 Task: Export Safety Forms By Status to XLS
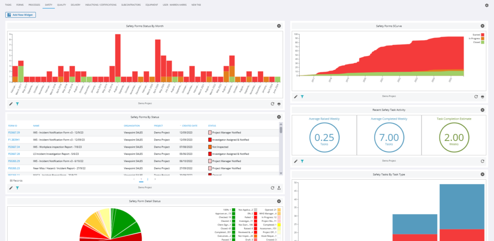click(279, 188)
